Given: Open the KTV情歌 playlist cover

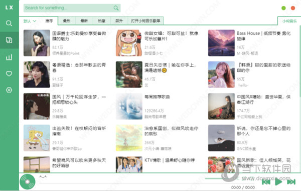Looking at the screenshot, I should (129, 164).
